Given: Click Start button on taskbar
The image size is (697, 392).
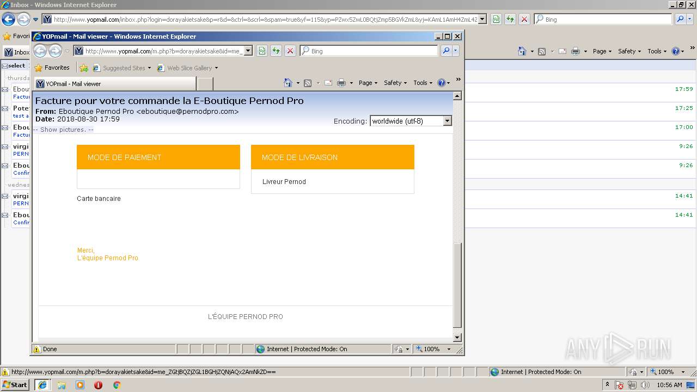Looking at the screenshot, I should (15, 384).
